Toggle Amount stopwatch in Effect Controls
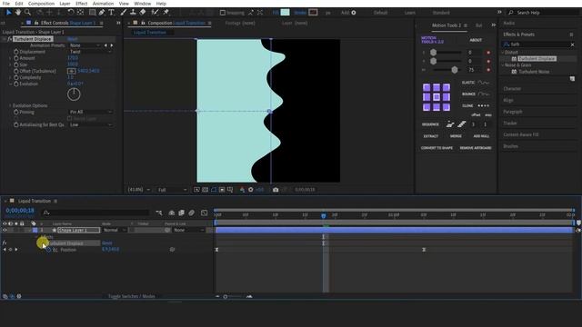This screenshot has width=582, height=327. tap(16, 58)
